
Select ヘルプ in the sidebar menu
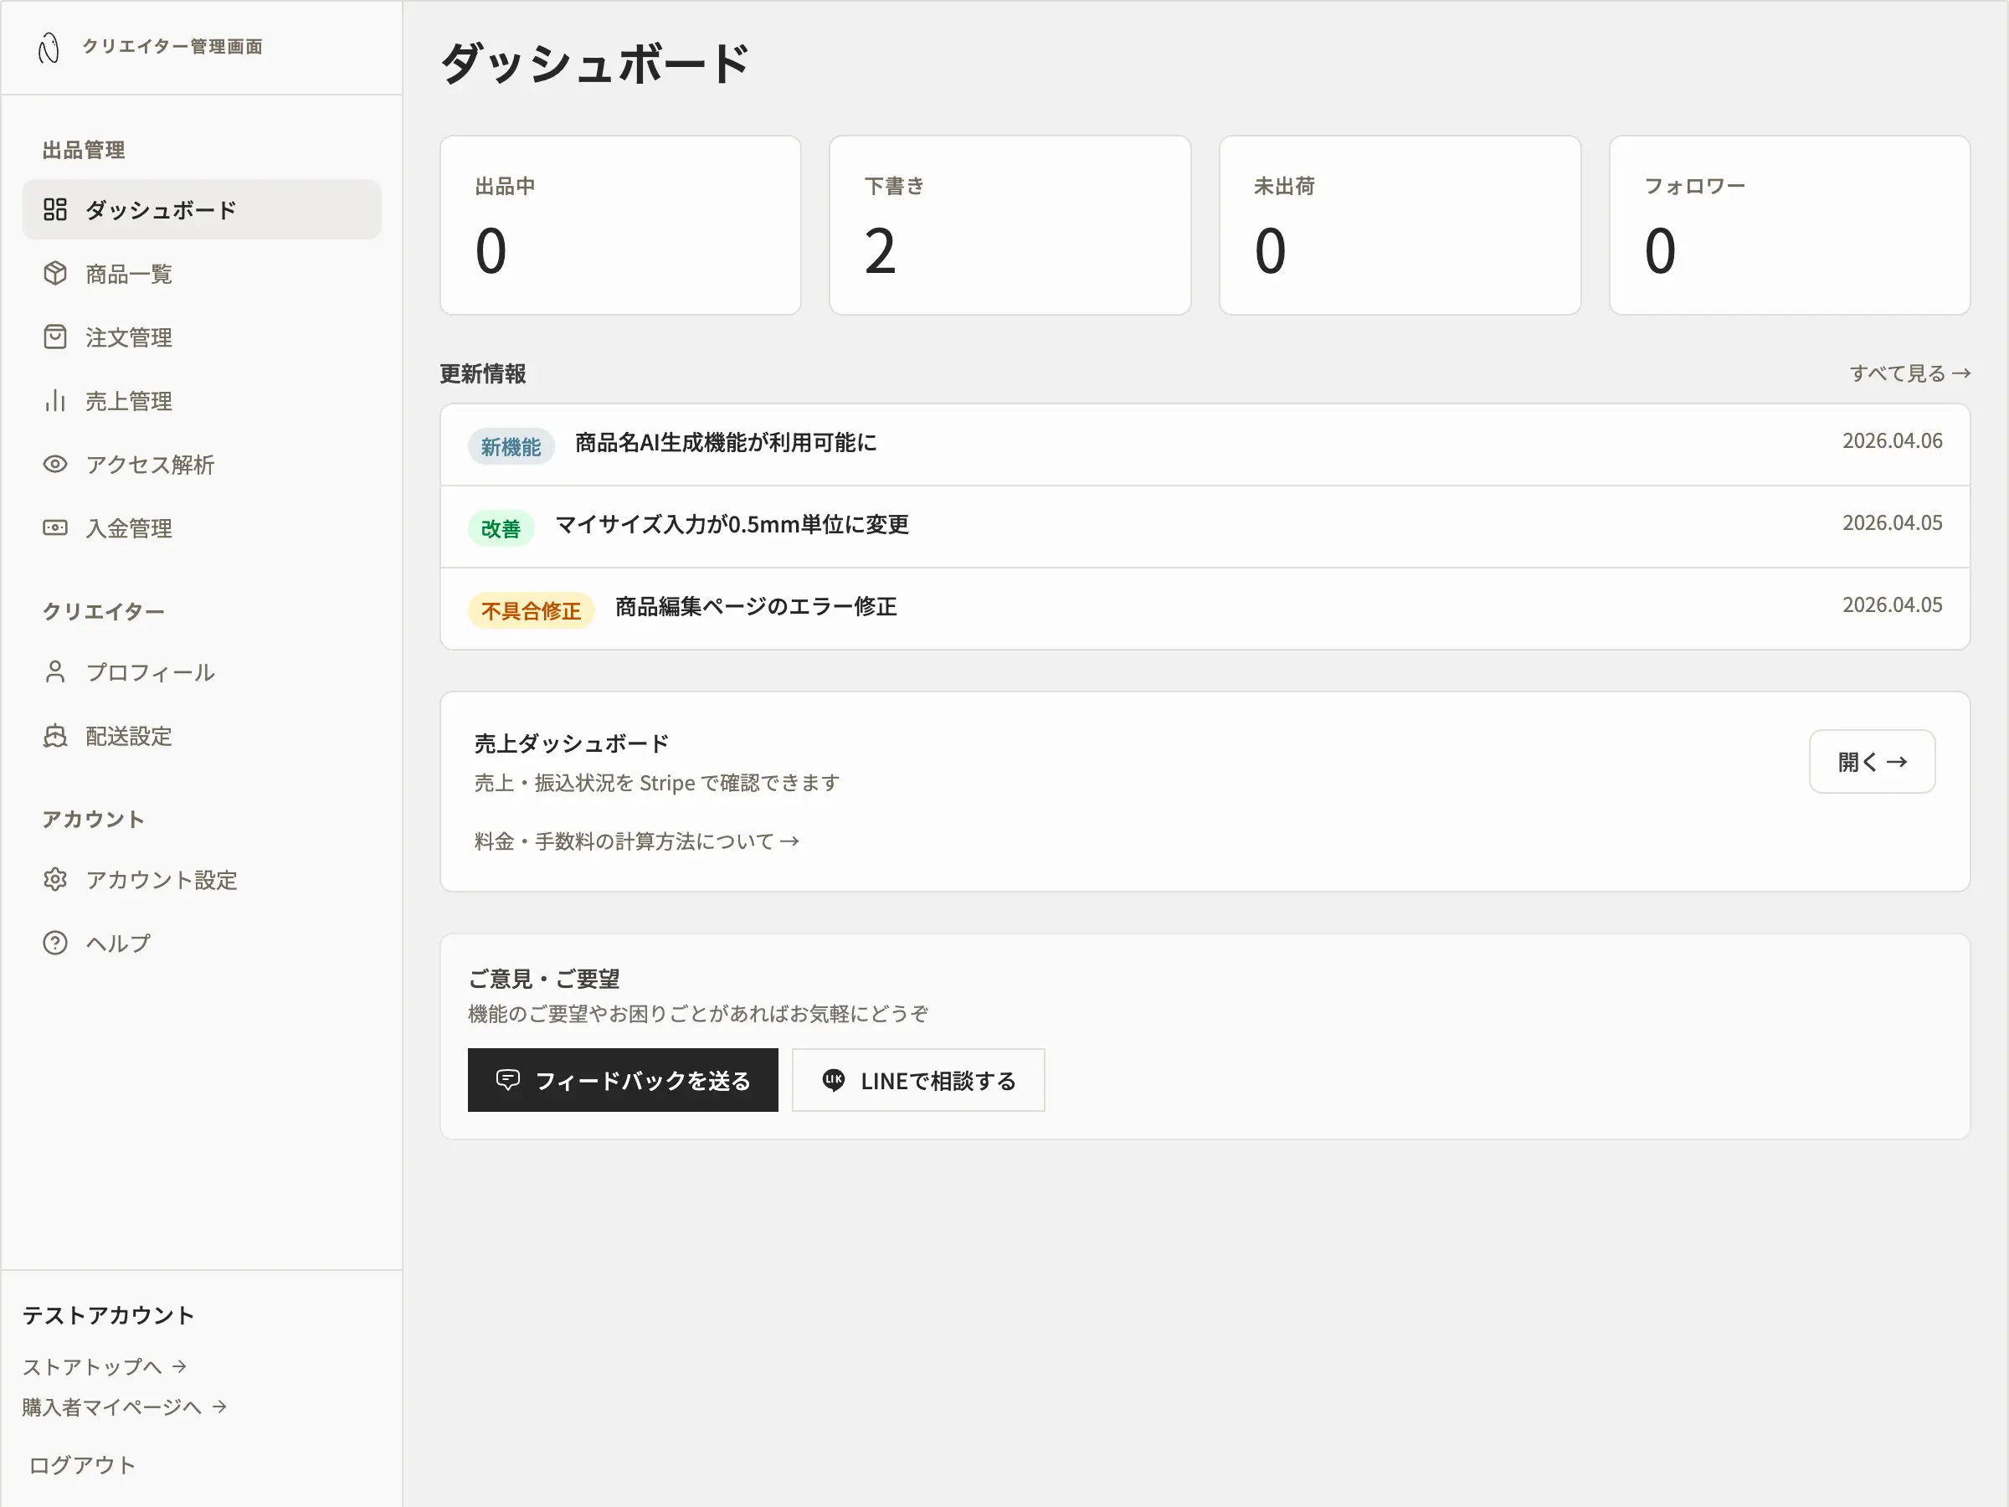click(118, 942)
